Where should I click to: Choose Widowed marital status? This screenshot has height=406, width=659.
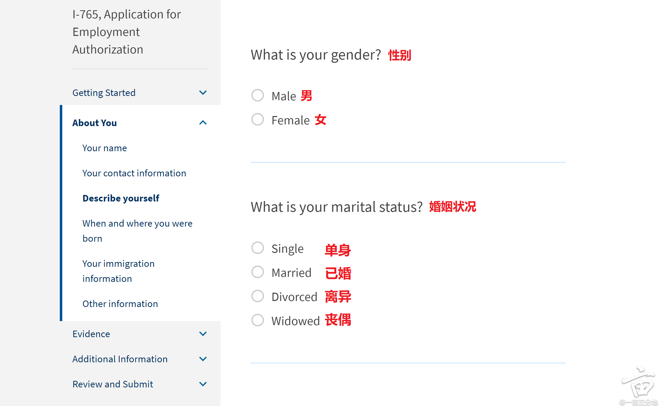click(257, 320)
